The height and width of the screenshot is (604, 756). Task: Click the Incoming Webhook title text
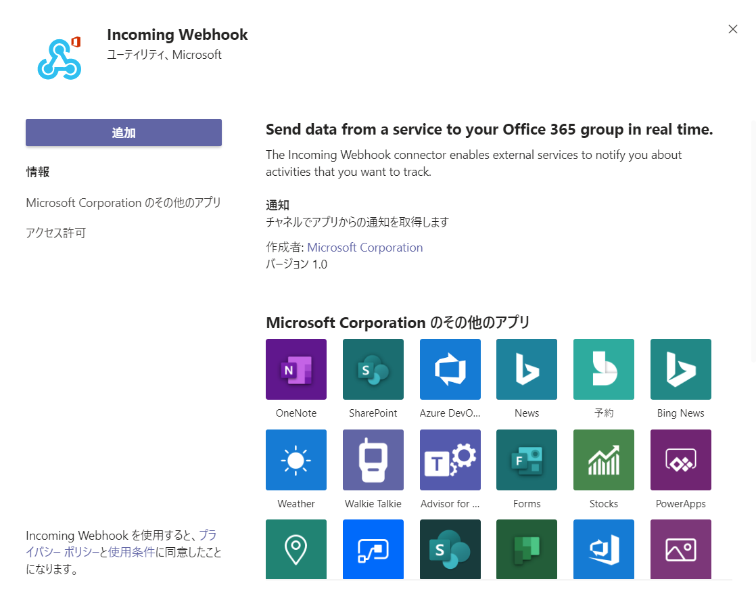[177, 34]
